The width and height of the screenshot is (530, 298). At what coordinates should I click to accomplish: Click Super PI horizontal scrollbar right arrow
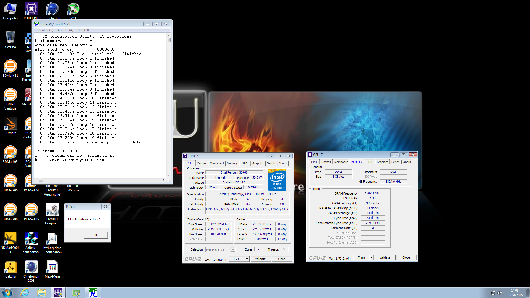164,180
